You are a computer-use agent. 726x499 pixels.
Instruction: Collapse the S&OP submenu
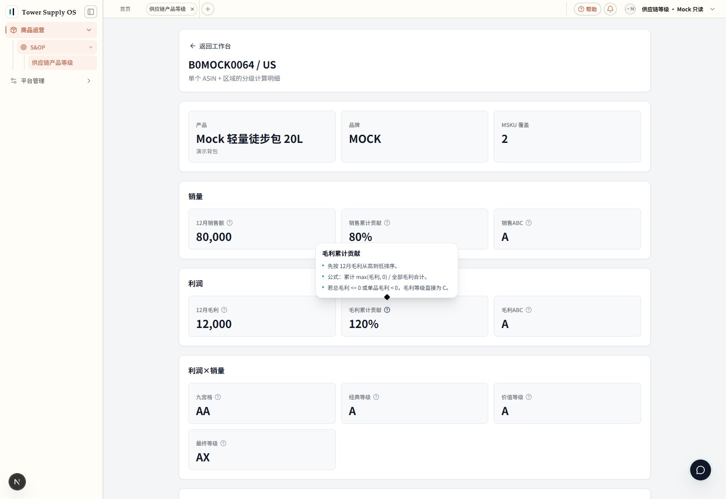click(91, 47)
